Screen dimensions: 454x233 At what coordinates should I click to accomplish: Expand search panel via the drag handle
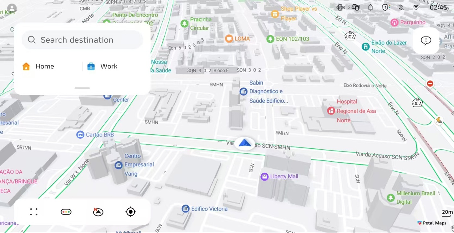coord(82,88)
